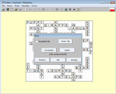Confirm options with OK button
Screen dimensions: 116x94
coord(58,60)
